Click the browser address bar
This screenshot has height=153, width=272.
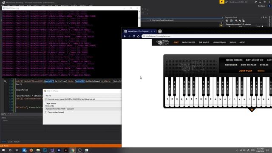click(x=207, y=36)
